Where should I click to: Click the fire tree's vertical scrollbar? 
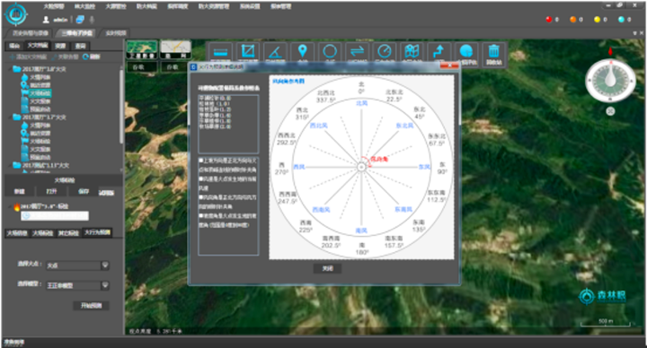[121, 107]
